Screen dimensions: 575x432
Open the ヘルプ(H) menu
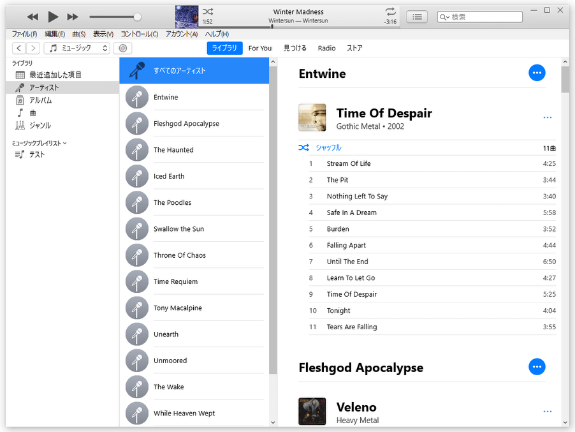217,34
